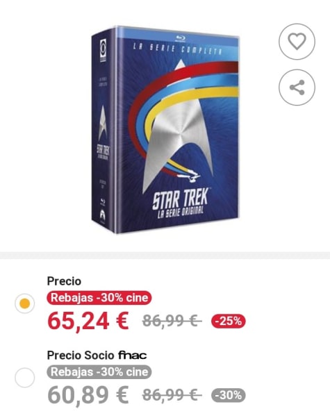Click the grey -30% discount badge
This screenshot has width=330, height=418.
tap(229, 395)
